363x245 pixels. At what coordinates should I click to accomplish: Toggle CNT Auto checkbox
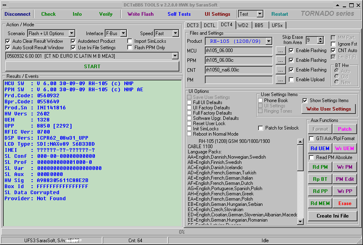coord(334,50)
